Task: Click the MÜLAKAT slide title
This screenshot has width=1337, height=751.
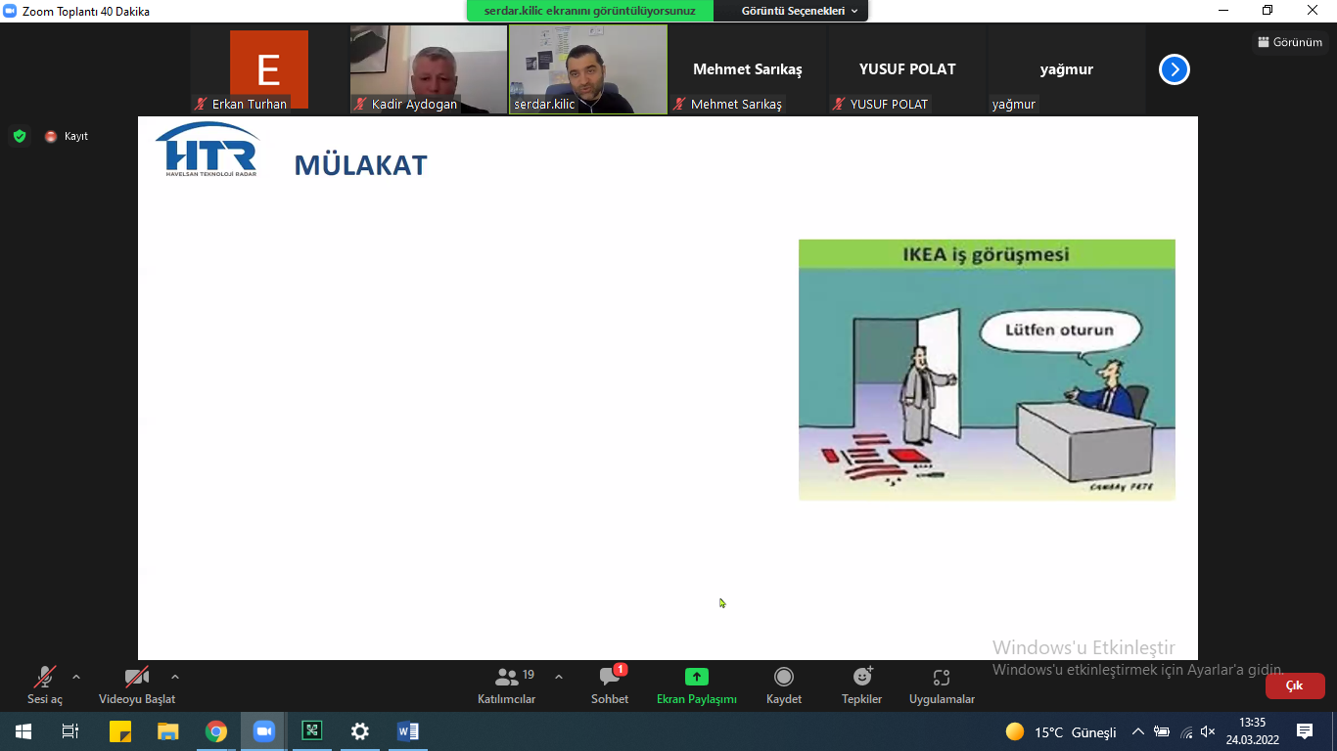Action: tap(361, 165)
